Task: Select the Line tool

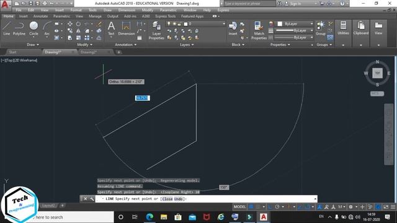Action: click(x=7, y=28)
